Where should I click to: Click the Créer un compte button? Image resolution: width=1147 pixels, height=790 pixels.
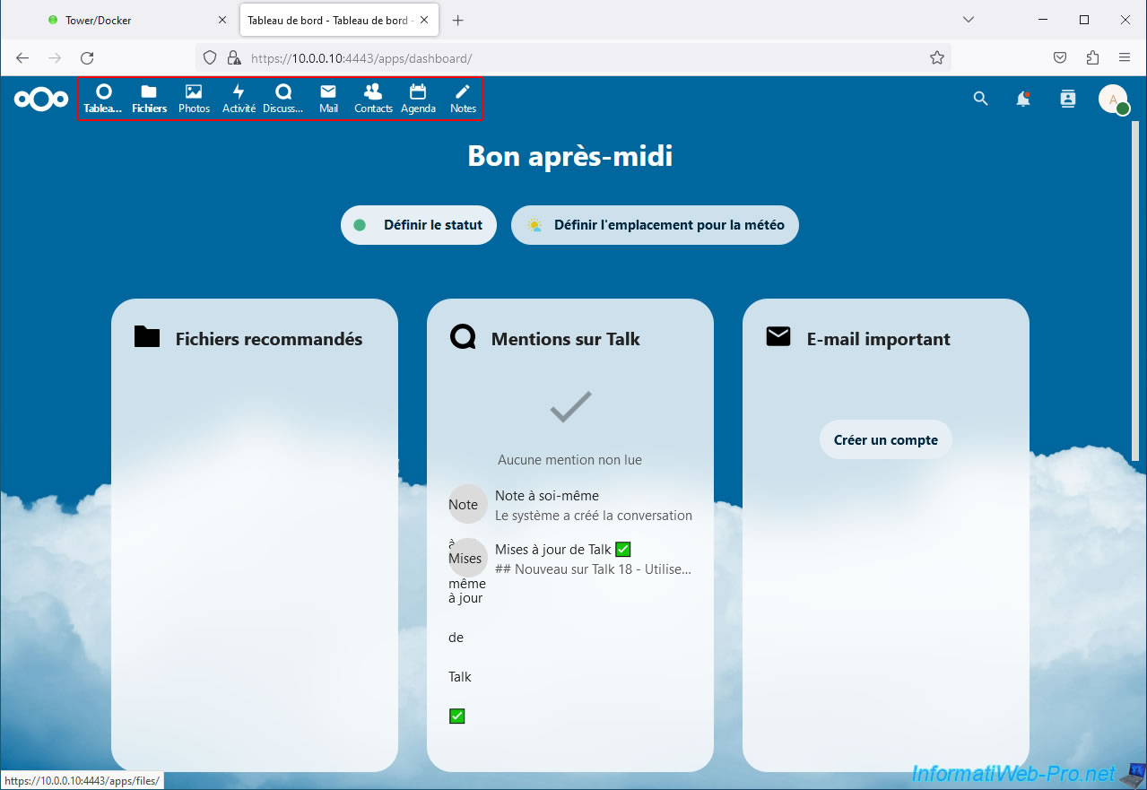(x=885, y=440)
